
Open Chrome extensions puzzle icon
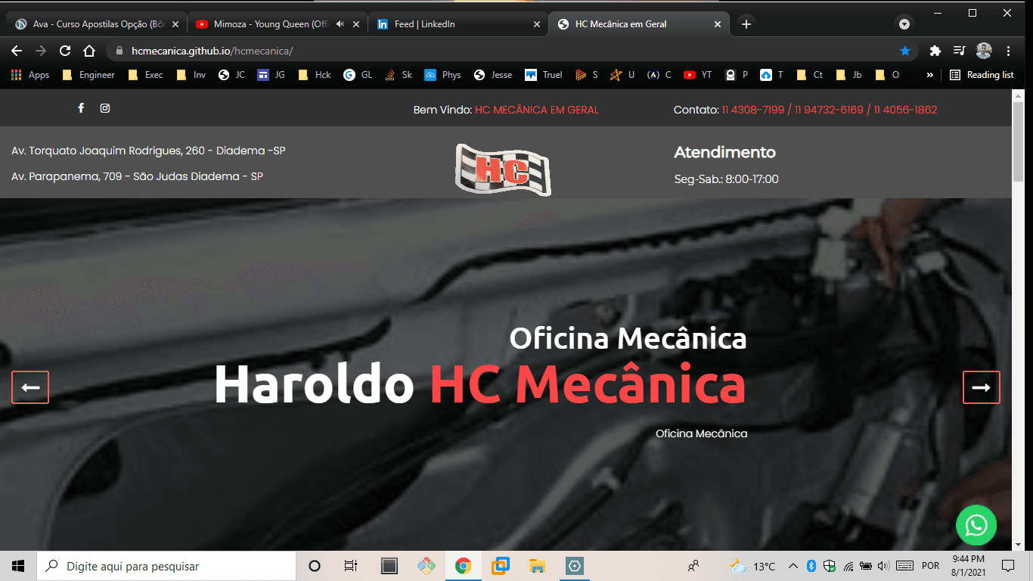click(935, 51)
